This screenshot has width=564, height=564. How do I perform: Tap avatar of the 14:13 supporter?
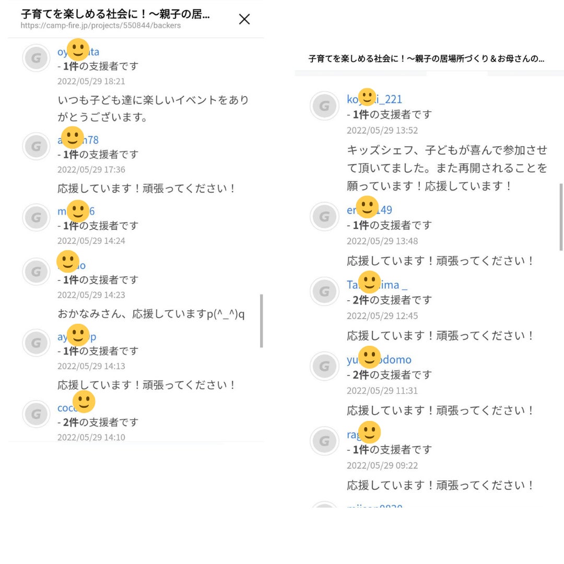pyautogui.click(x=36, y=343)
